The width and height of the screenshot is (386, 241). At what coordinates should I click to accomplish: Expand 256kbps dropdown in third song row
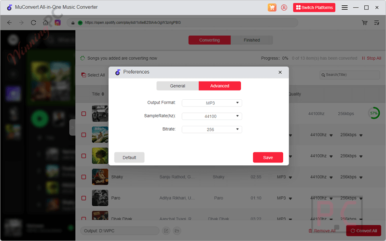pos(360,156)
